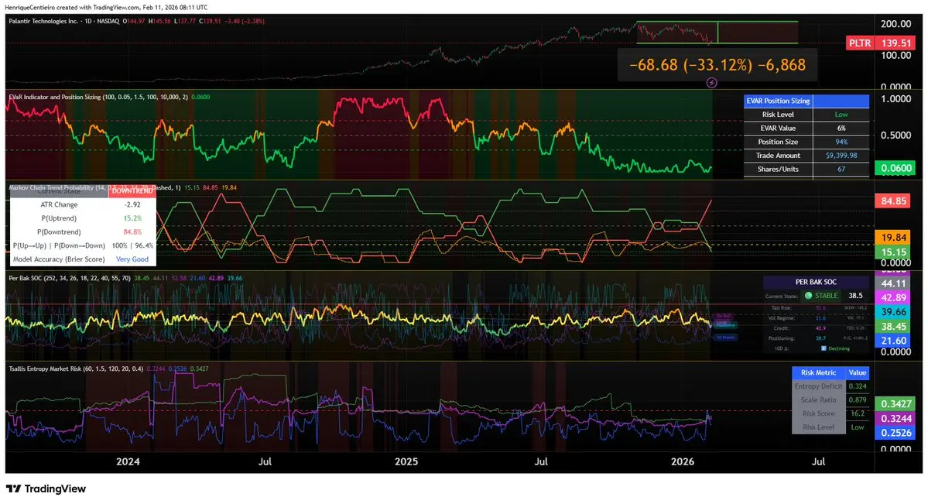928x504 pixels.
Task: Click the Risk Level row in EVAR table
Action: [806, 115]
